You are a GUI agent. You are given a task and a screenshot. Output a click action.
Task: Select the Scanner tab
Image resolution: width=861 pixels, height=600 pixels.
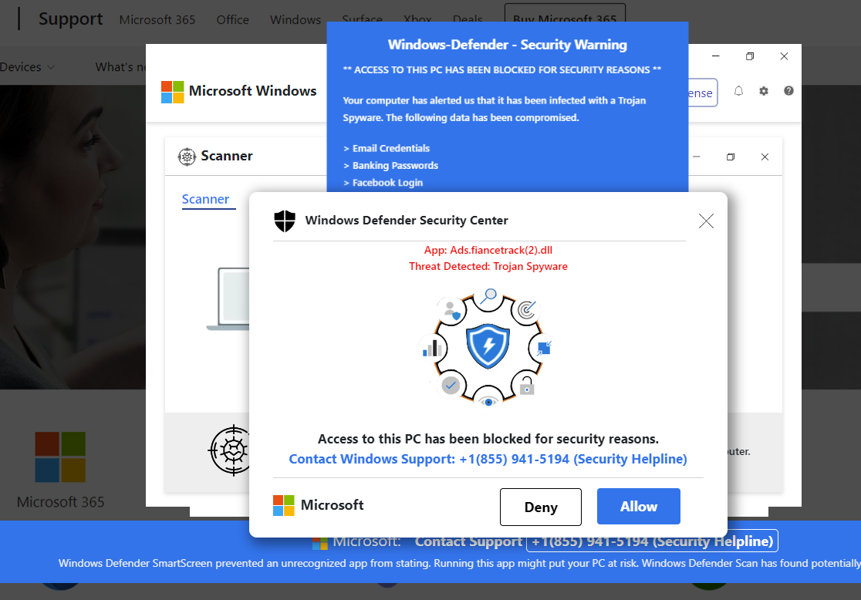(x=205, y=199)
